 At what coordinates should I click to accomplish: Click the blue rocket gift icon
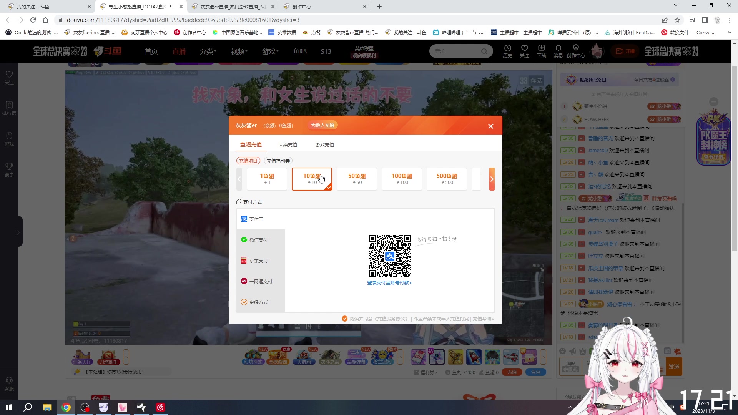point(474,357)
